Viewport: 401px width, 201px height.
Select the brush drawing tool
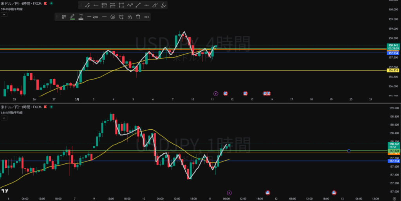tap(155, 5)
